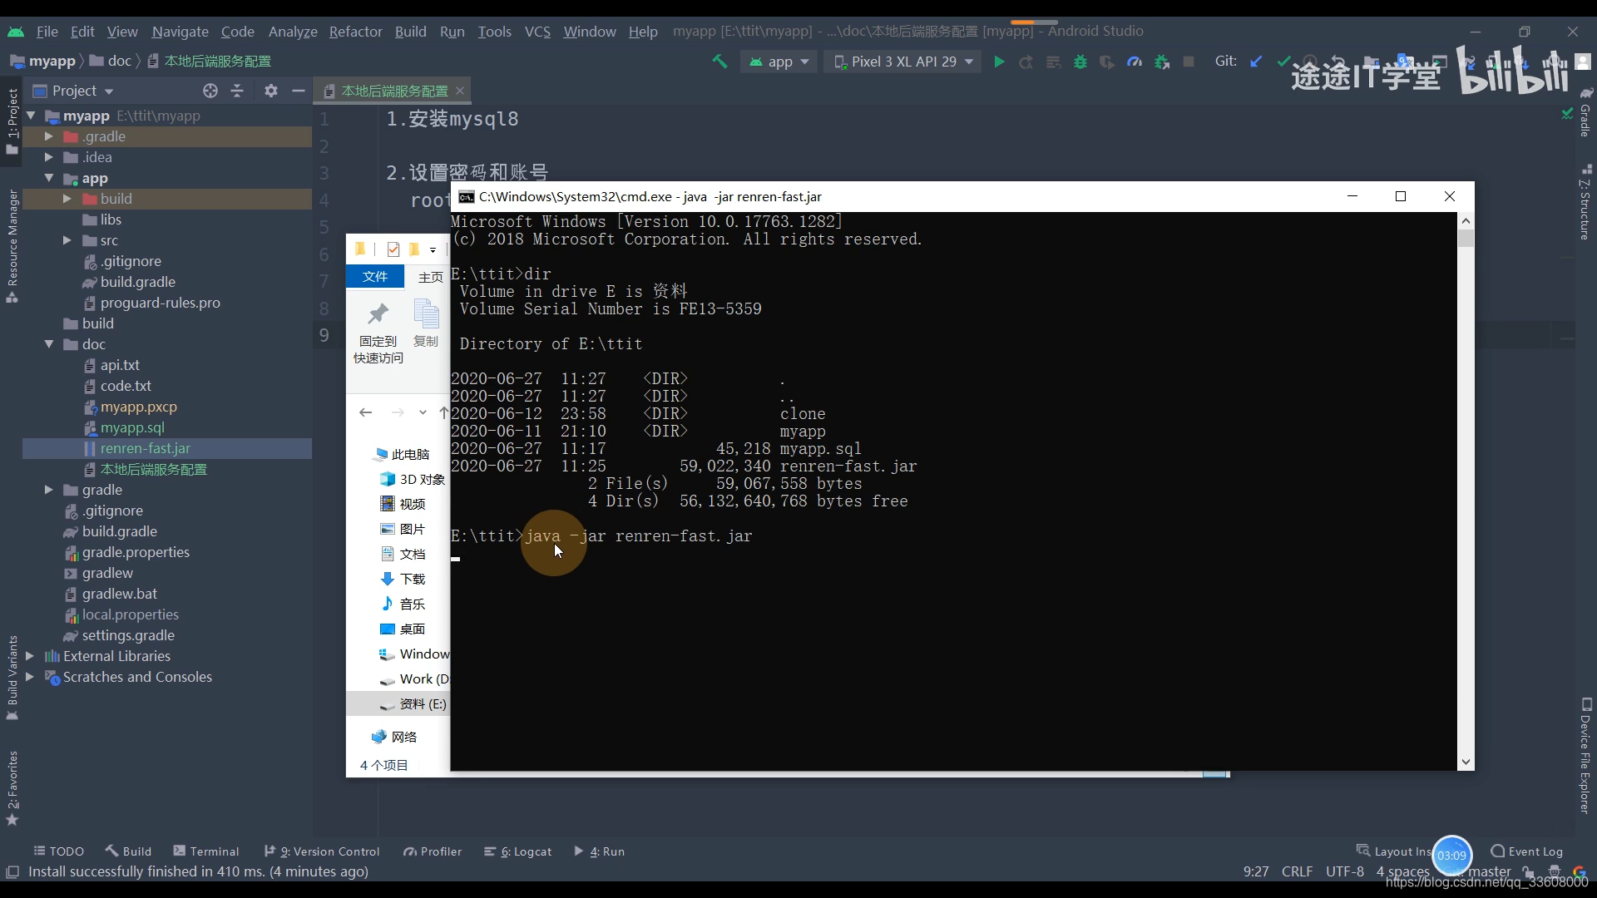Select myapp.sql in project tree
Viewport: 1597px width, 898px height.
tap(132, 427)
